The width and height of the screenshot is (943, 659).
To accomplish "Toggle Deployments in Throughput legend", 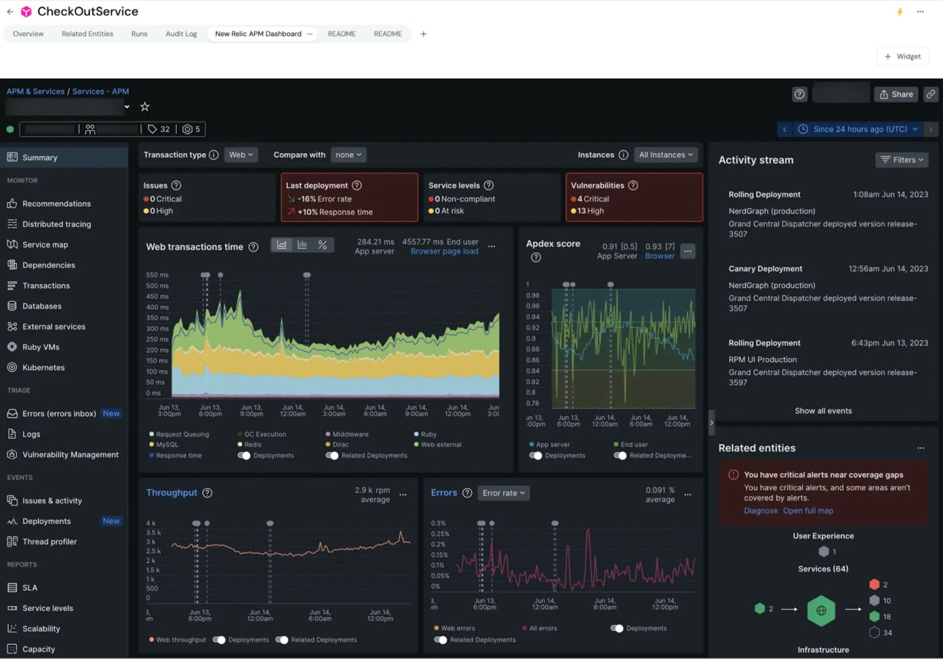I will [x=219, y=640].
